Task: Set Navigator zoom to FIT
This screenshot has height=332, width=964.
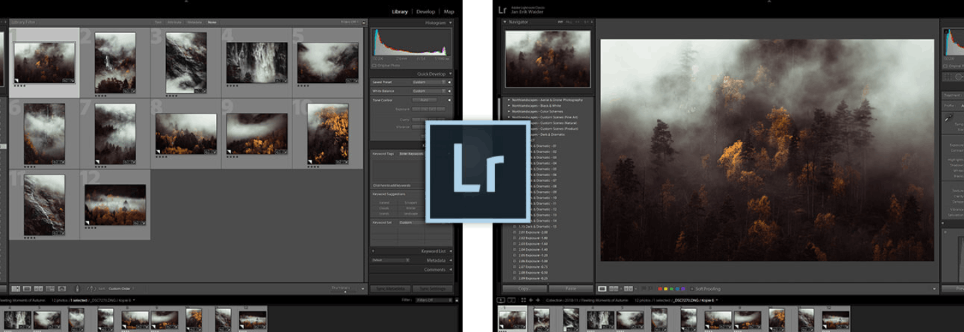Action: pos(560,22)
